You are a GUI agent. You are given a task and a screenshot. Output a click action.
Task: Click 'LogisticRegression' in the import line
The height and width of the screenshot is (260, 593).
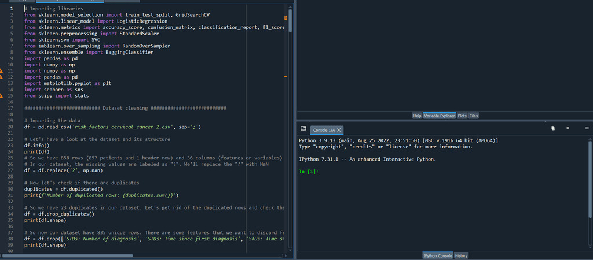point(142,21)
